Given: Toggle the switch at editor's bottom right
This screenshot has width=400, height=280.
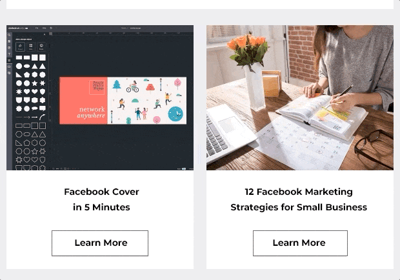Looking at the screenshot, I should [184, 168].
